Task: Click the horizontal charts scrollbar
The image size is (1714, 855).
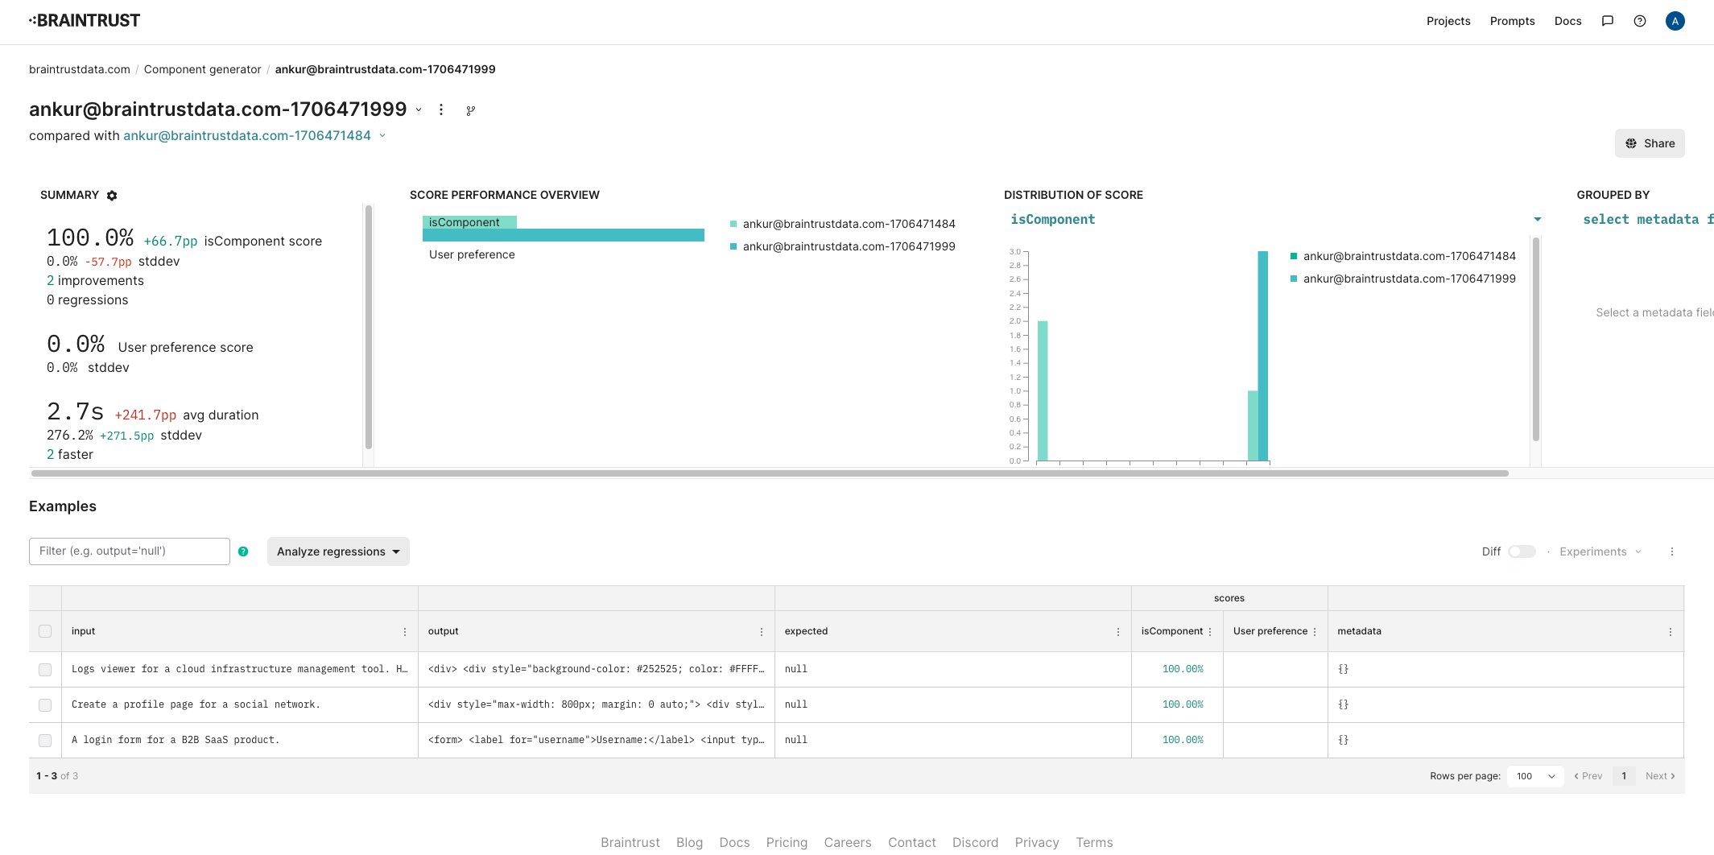Action: click(x=770, y=473)
